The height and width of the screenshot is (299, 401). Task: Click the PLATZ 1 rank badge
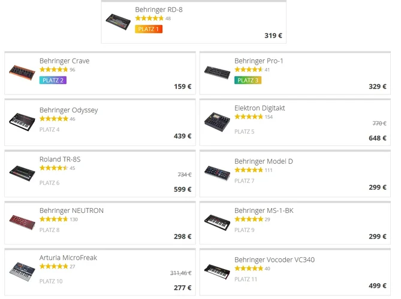point(149,29)
